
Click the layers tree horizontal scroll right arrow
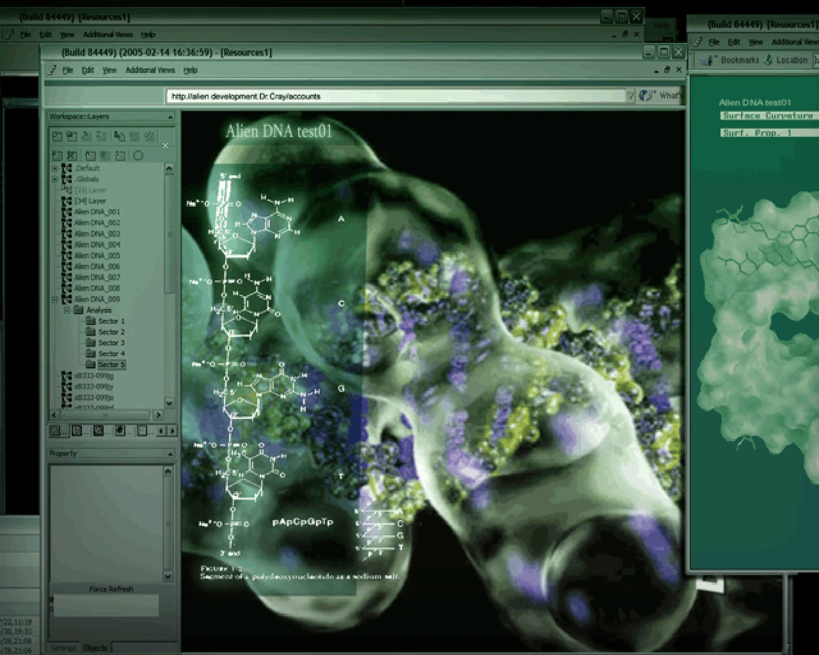(x=158, y=415)
